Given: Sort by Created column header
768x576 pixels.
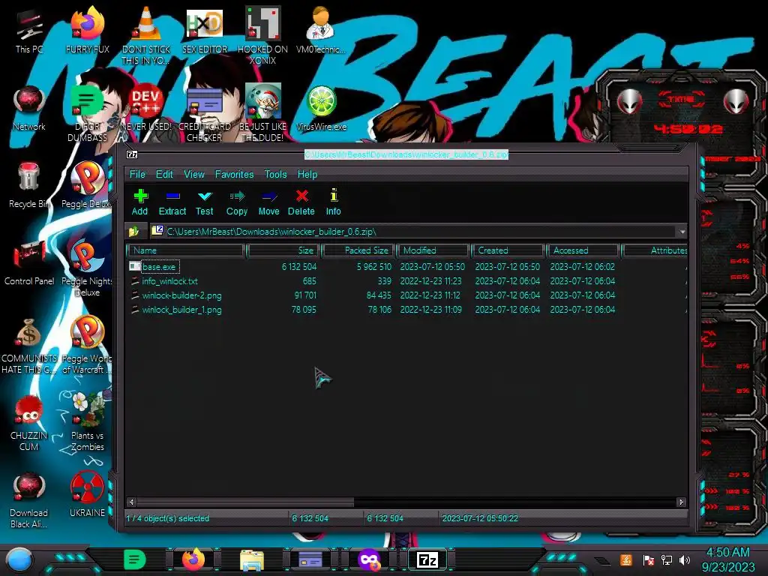Looking at the screenshot, I should (508, 250).
